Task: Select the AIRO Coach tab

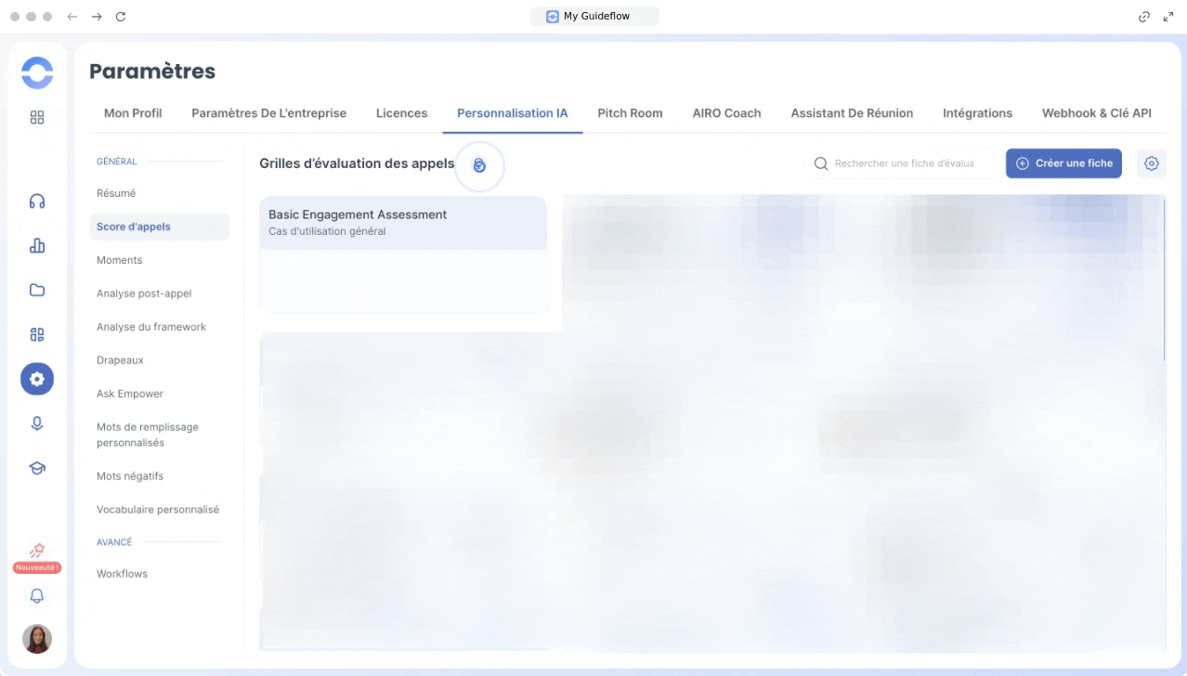Action: pyautogui.click(x=726, y=113)
